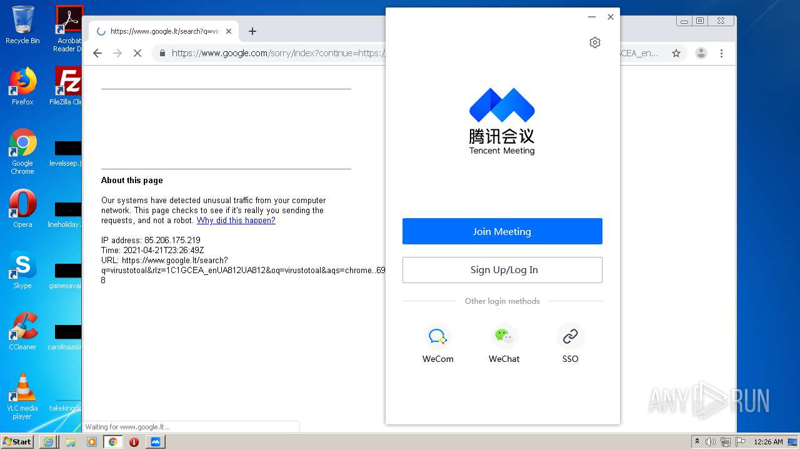Minimize the Tencent Meeting window
The image size is (800, 450).
[x=592, y=17]
